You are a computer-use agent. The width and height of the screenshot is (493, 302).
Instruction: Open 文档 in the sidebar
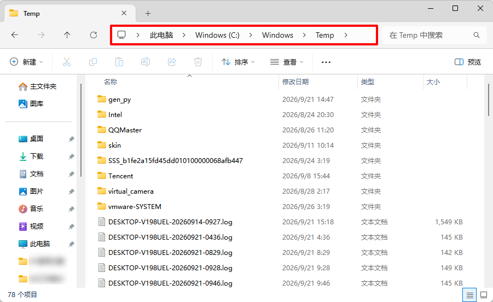tap(31, 174)
